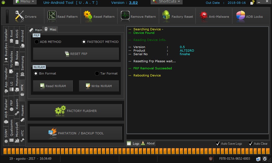Open the help question mark icon
This screenshot has height=163, width=272.
click(x=252, y=2)
